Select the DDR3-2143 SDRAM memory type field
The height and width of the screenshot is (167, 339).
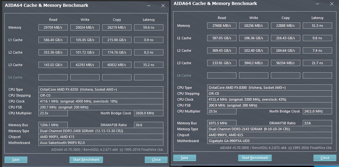[270, 129]
